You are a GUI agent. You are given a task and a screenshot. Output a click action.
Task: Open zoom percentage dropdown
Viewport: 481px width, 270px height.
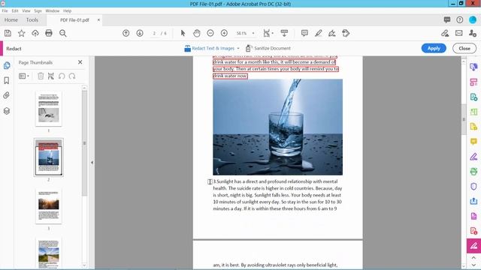pyautogui.click(x=253, y=33)
